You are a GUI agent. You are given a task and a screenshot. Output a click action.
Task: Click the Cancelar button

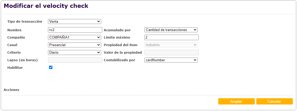[x=274, y=101]
